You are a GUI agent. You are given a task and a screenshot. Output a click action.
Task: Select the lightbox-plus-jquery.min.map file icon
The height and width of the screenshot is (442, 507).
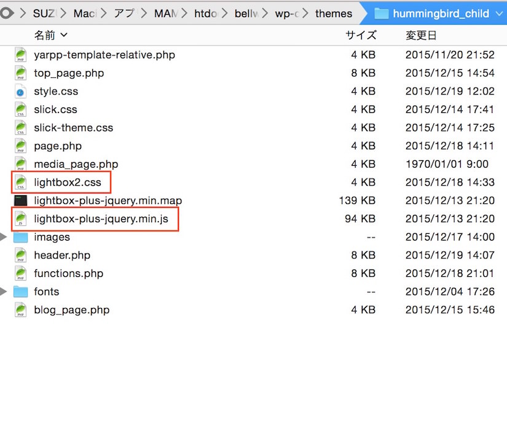(21, 201)
